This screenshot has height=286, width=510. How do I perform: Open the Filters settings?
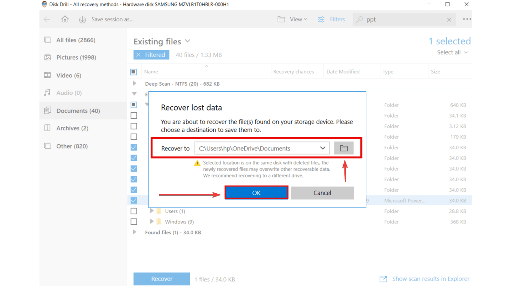(331, 20)
